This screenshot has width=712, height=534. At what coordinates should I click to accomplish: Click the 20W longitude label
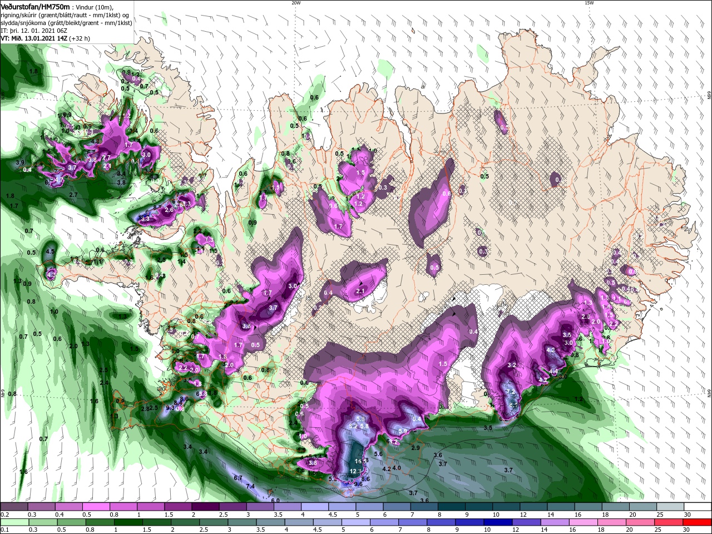(296, 3)
